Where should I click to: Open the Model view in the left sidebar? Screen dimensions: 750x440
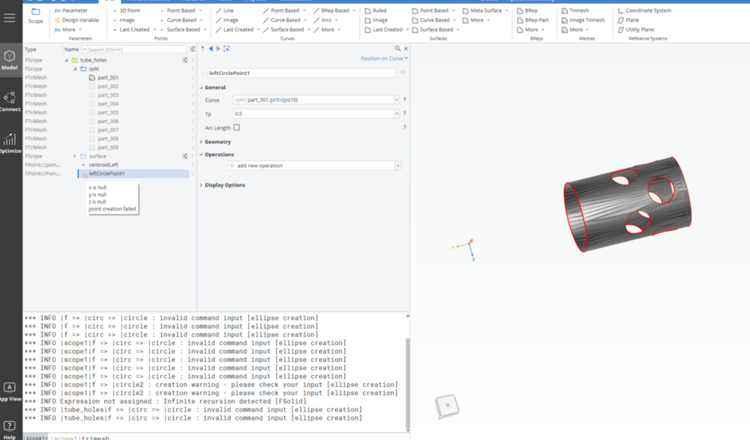[x=10, y=60]
